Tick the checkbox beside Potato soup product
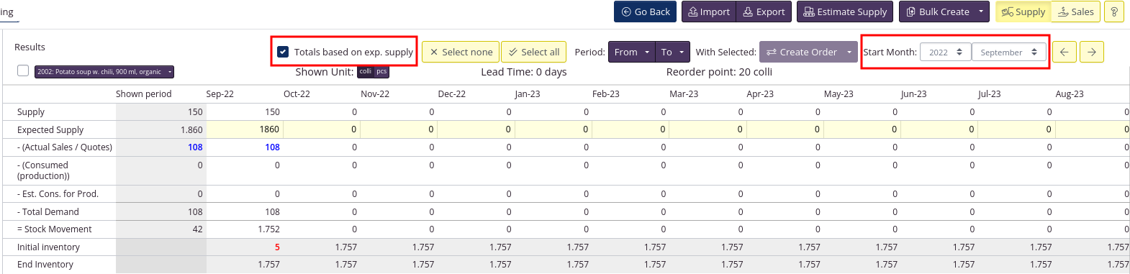 click(23, 70)
